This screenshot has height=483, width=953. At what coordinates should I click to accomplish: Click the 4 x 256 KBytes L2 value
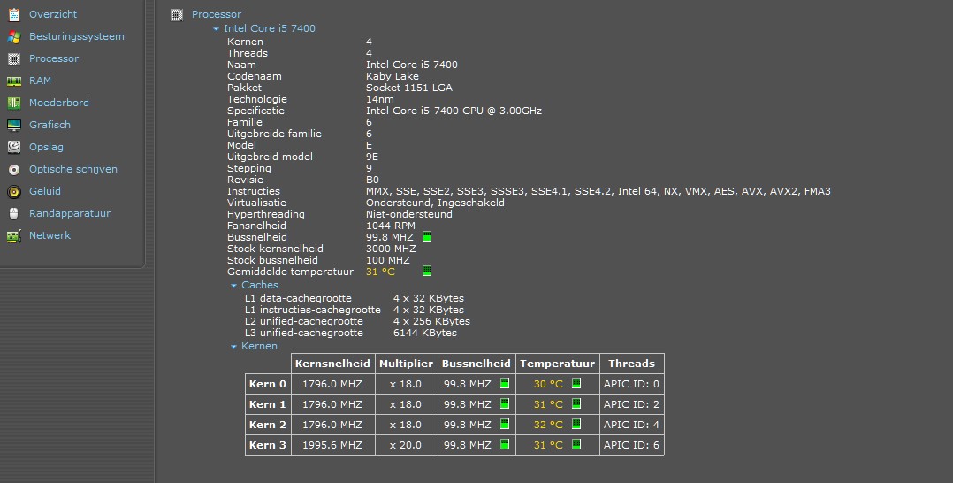click(431, 322)
